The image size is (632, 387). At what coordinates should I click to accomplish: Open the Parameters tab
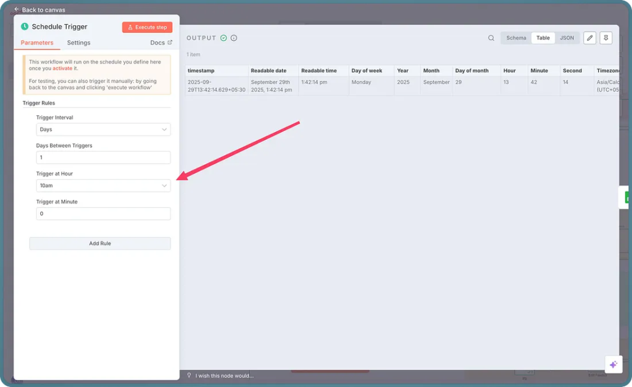[37, 43]
